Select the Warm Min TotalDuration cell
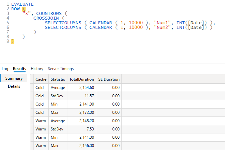 tap(82, 137)
